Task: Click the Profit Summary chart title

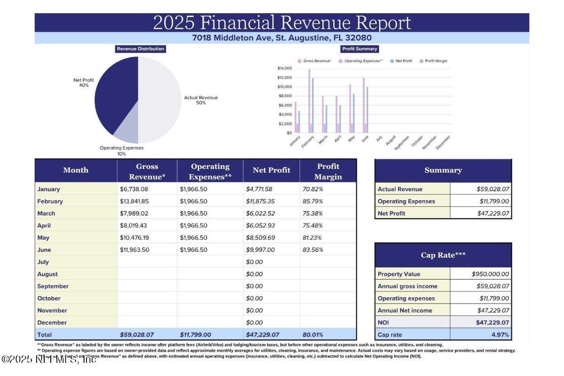Action: 360,49
